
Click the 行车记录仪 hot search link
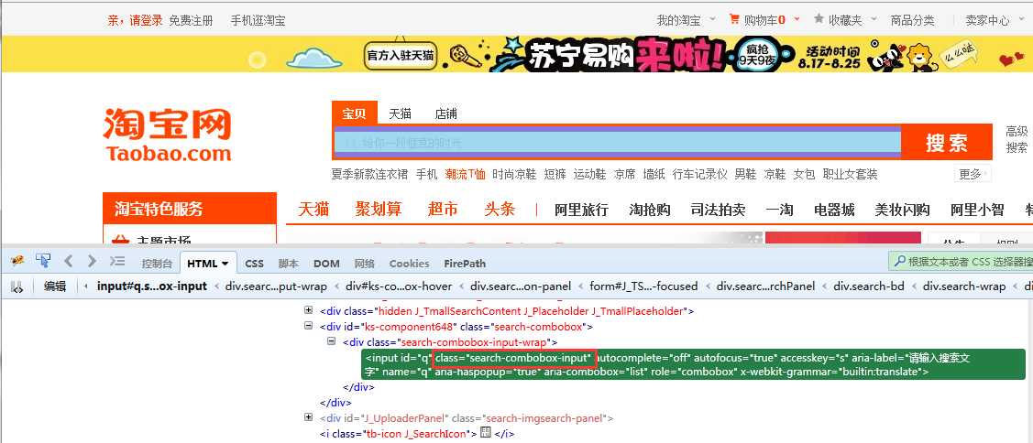tap(699, 175)
